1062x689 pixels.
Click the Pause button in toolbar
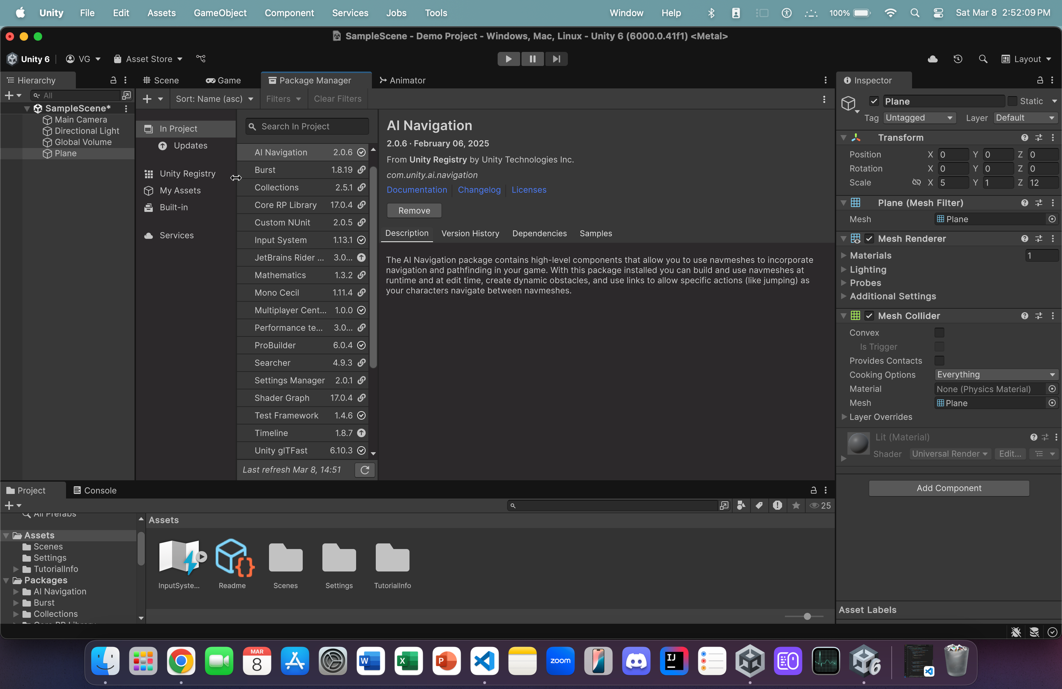click(x=532, y=59)
